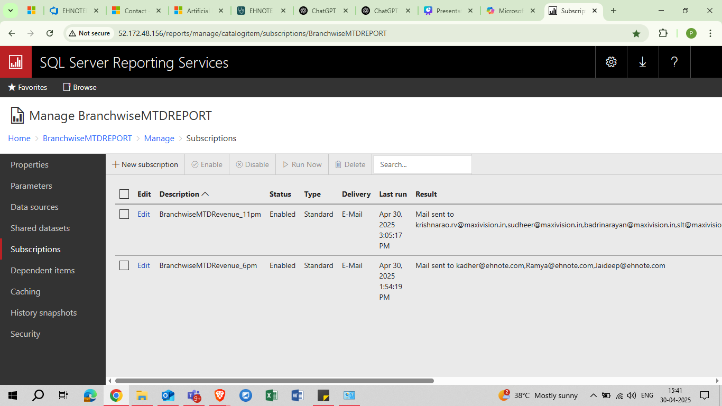Open Task View on the taskbar
This screenshot has width=722, height=406.
(63, 395)
